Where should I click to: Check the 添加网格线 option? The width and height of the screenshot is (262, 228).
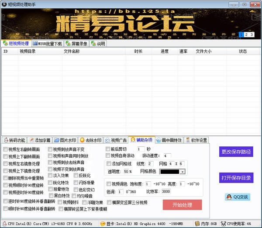(x=109, y=163)
